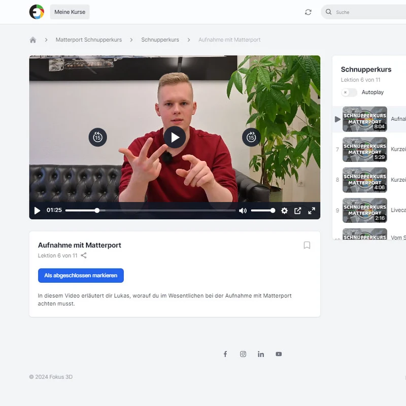
Task: Click Aufnahme mit Matterport breadcrumb
Action: coord(229,40)
